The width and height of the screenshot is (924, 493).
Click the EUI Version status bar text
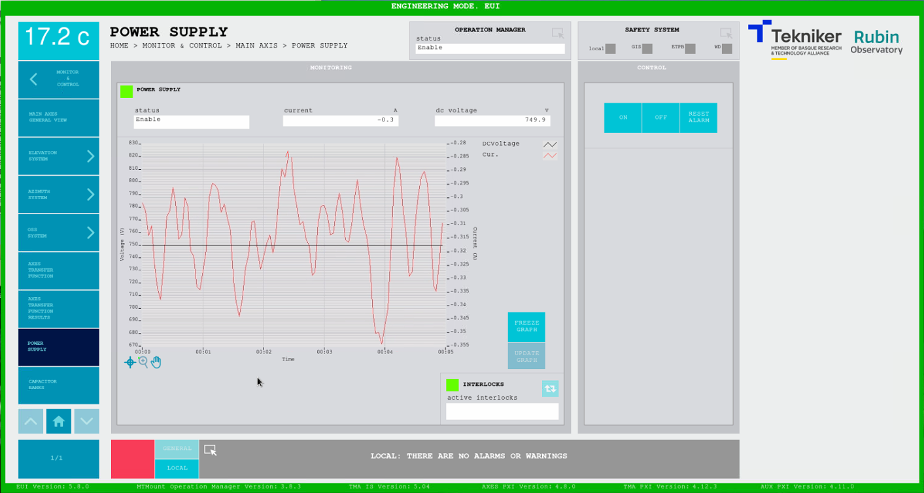click(x=52, y=487)
